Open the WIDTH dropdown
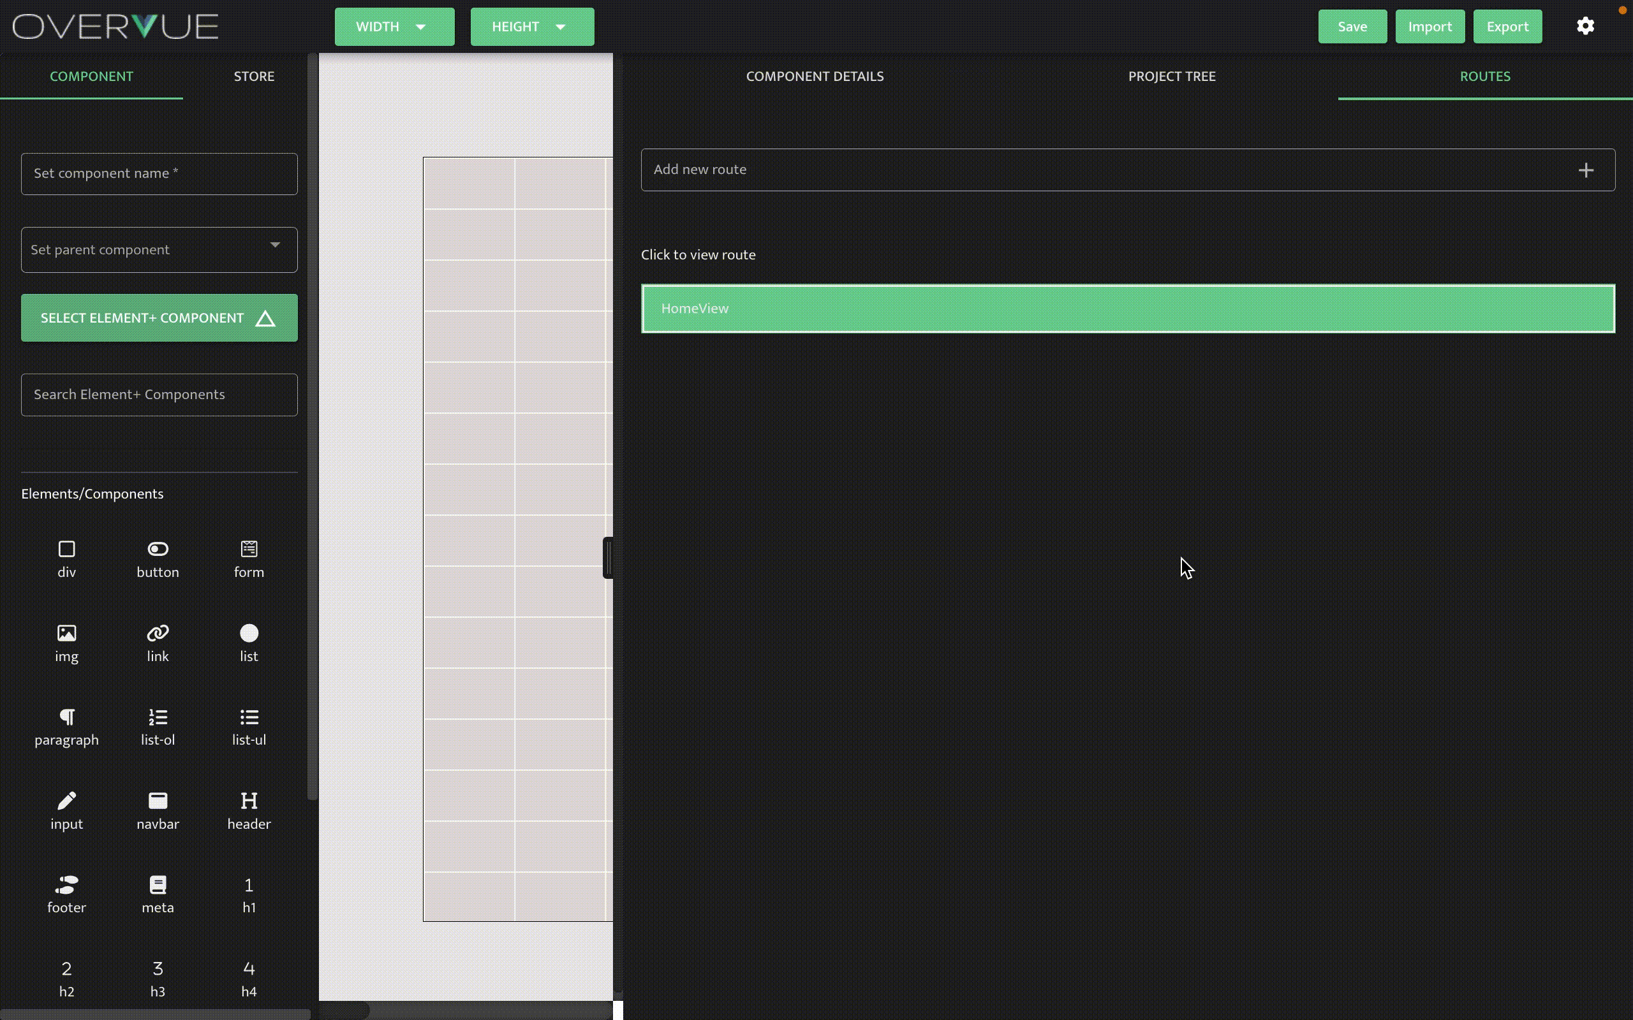Viewport: 1633px width, 1020px height. click(x=394, y=27)
